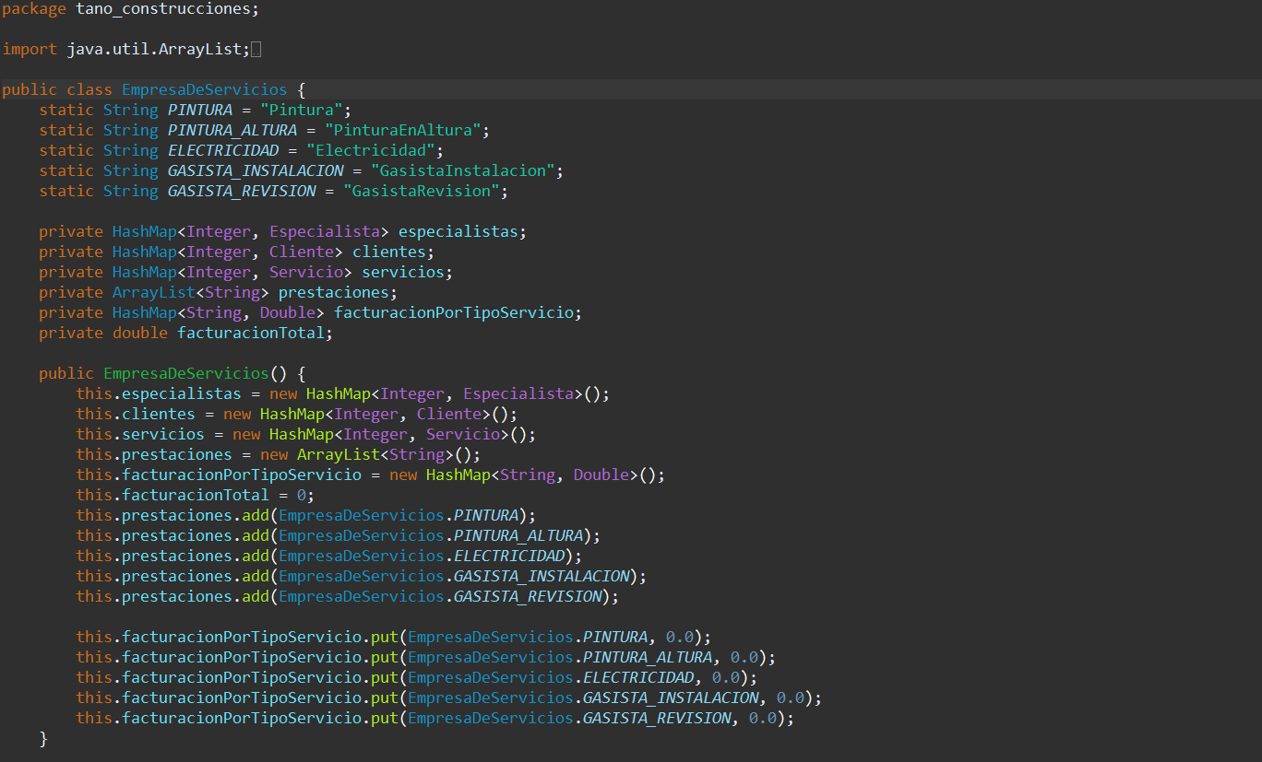Screen dimensions: 1262x762
Task: Click the 0.0 value on GASISTA_INSTALACION put line
Action: [790, 698]
